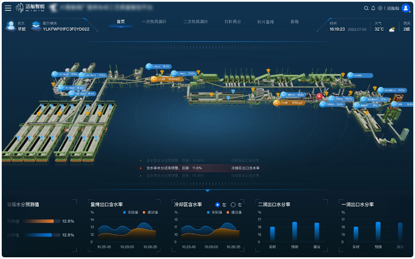
Task: Select the sensor tag showing 12.5%
Action: click(375, 100)
